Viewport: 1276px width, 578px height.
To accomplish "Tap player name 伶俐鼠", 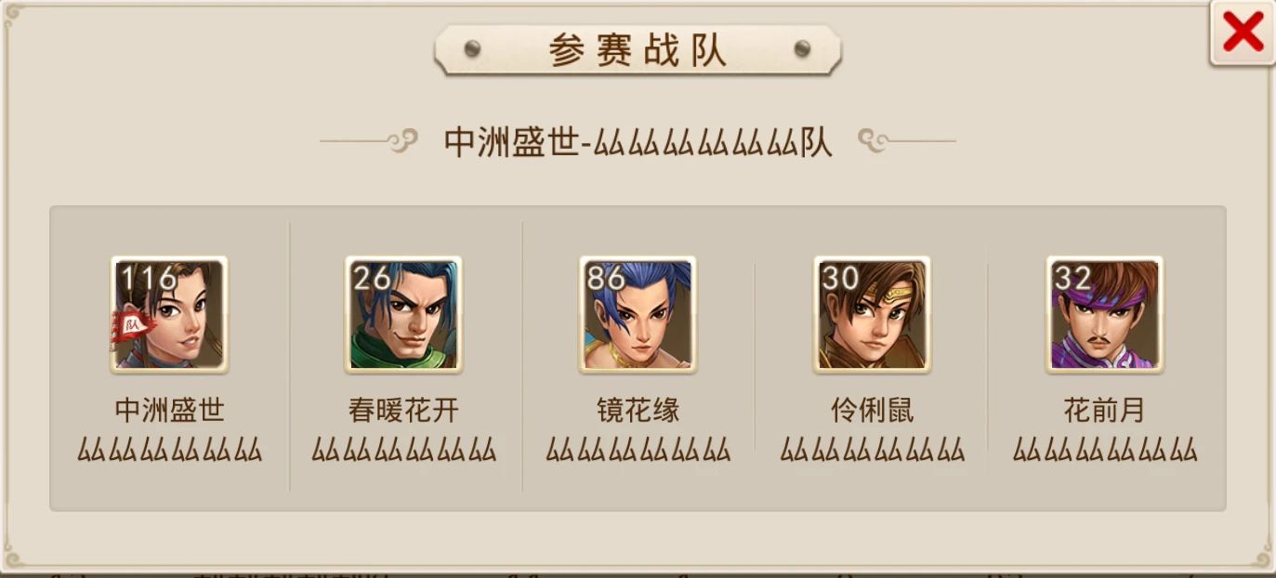I will tap(872, 411).
